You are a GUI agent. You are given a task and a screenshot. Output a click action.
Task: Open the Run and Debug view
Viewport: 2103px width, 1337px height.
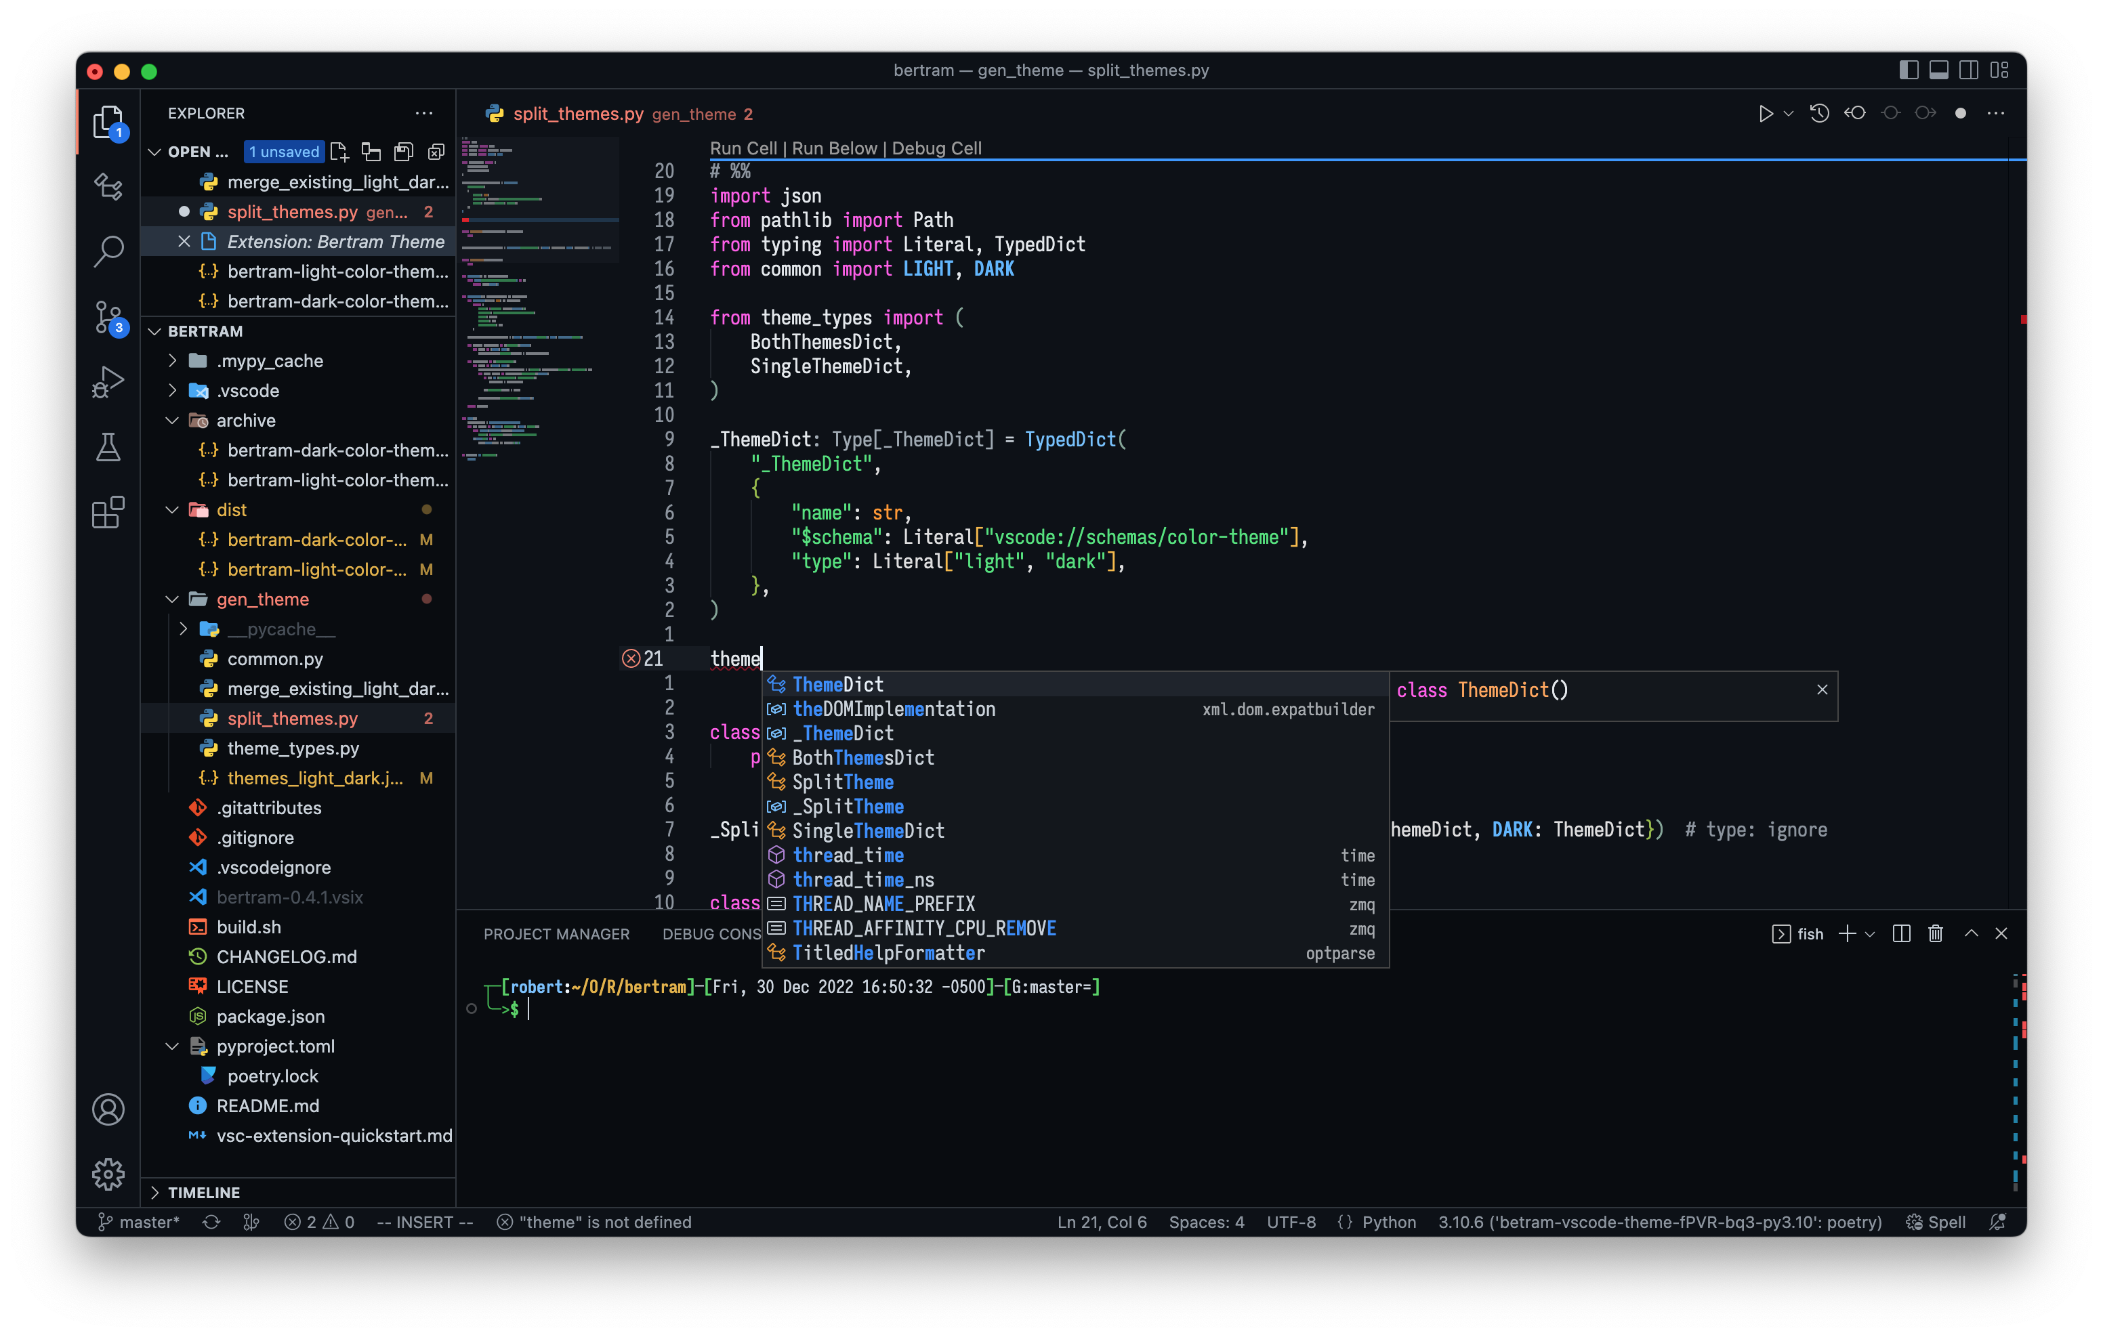click(108, 383)
